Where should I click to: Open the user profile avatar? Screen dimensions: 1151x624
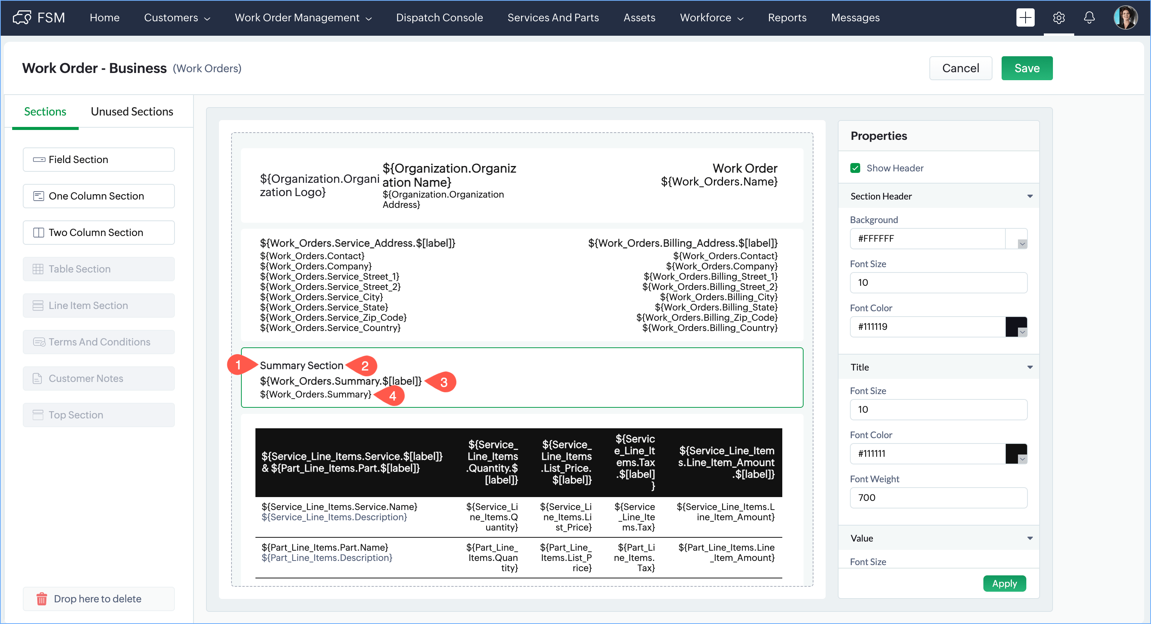pyautogui.click(x=1125, y=18)
